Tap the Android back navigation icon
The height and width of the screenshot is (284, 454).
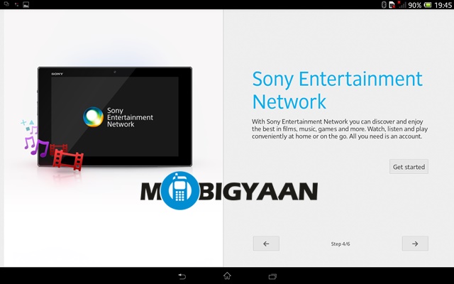click(x=182, y=276)
